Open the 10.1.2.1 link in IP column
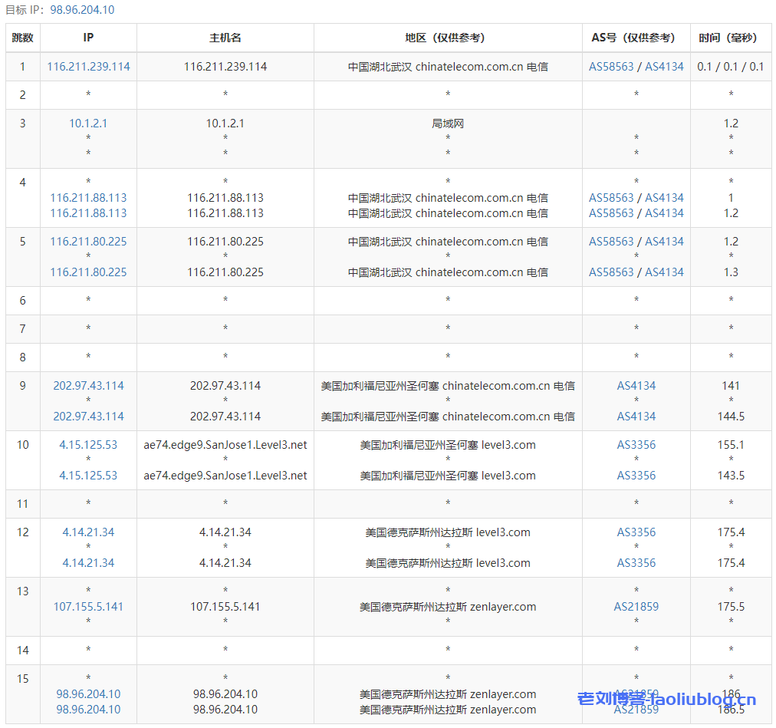This screenshot has height=728, width=776. point(88,124)
